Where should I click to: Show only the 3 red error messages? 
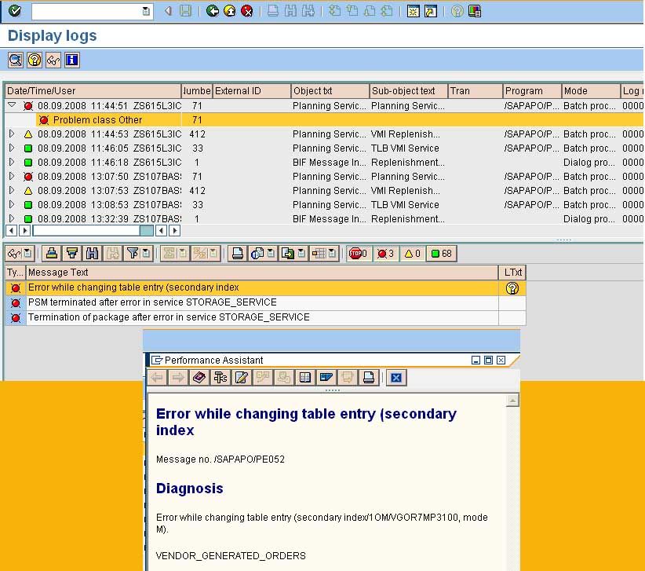coord(386,253)
